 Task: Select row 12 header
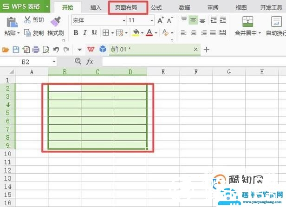point(7,170)
